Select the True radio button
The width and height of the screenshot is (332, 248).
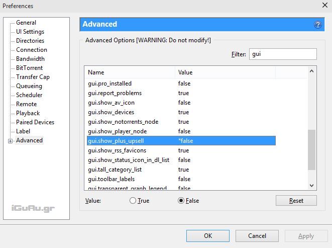[133, 201]
